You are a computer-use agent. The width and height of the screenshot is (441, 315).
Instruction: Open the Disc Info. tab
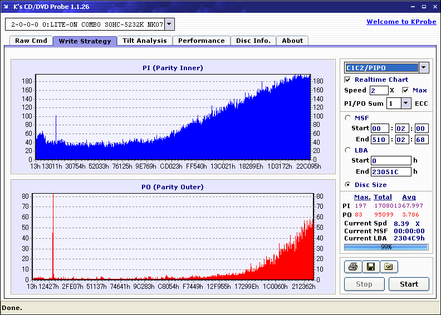(253, 41)
